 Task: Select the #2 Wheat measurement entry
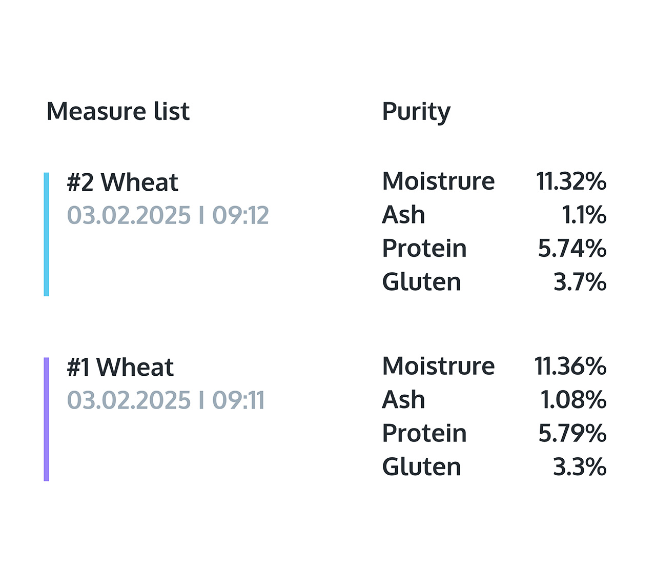point(122,182)
